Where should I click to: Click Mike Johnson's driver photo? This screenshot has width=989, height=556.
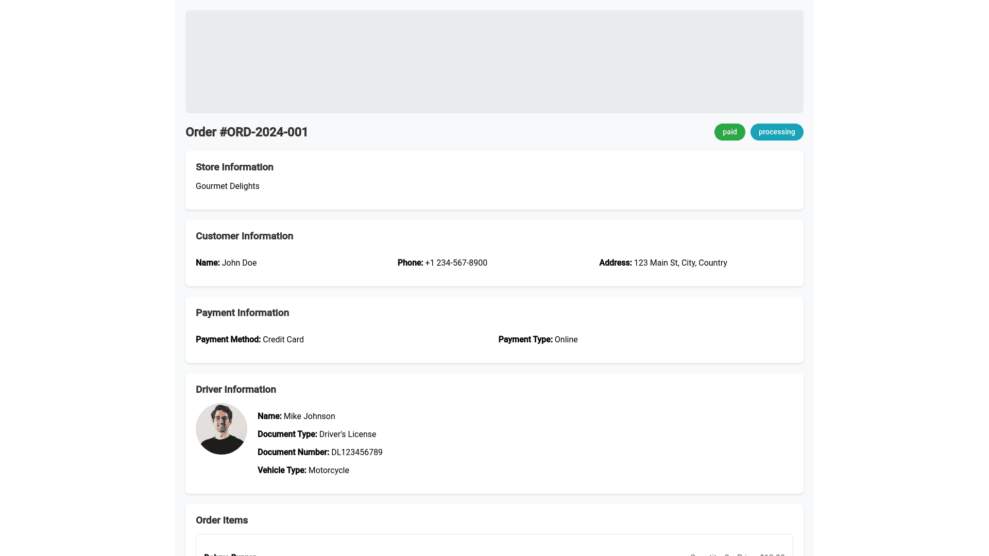(221, 429)
